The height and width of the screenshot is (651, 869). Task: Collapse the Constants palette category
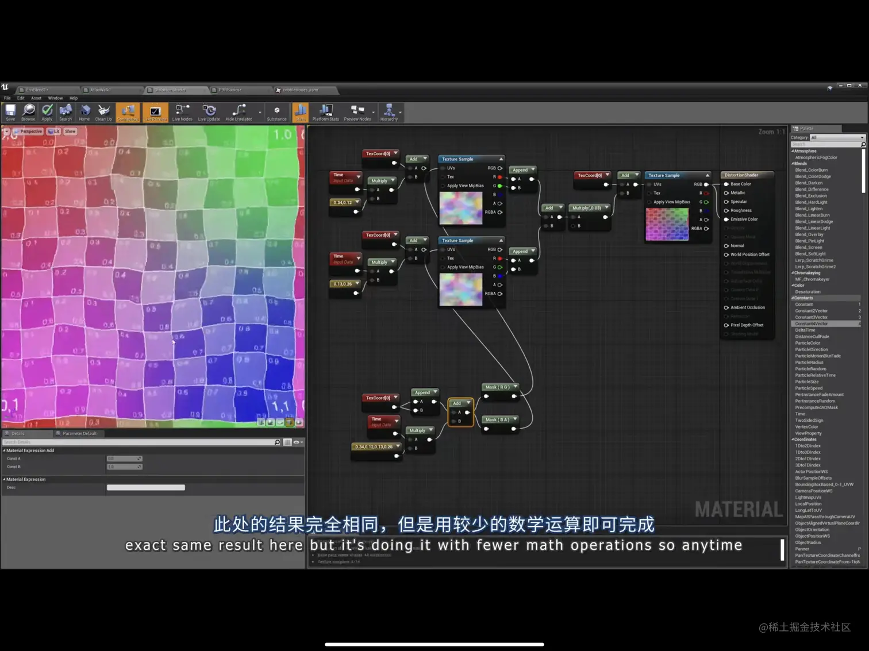(x=793, y=298)
